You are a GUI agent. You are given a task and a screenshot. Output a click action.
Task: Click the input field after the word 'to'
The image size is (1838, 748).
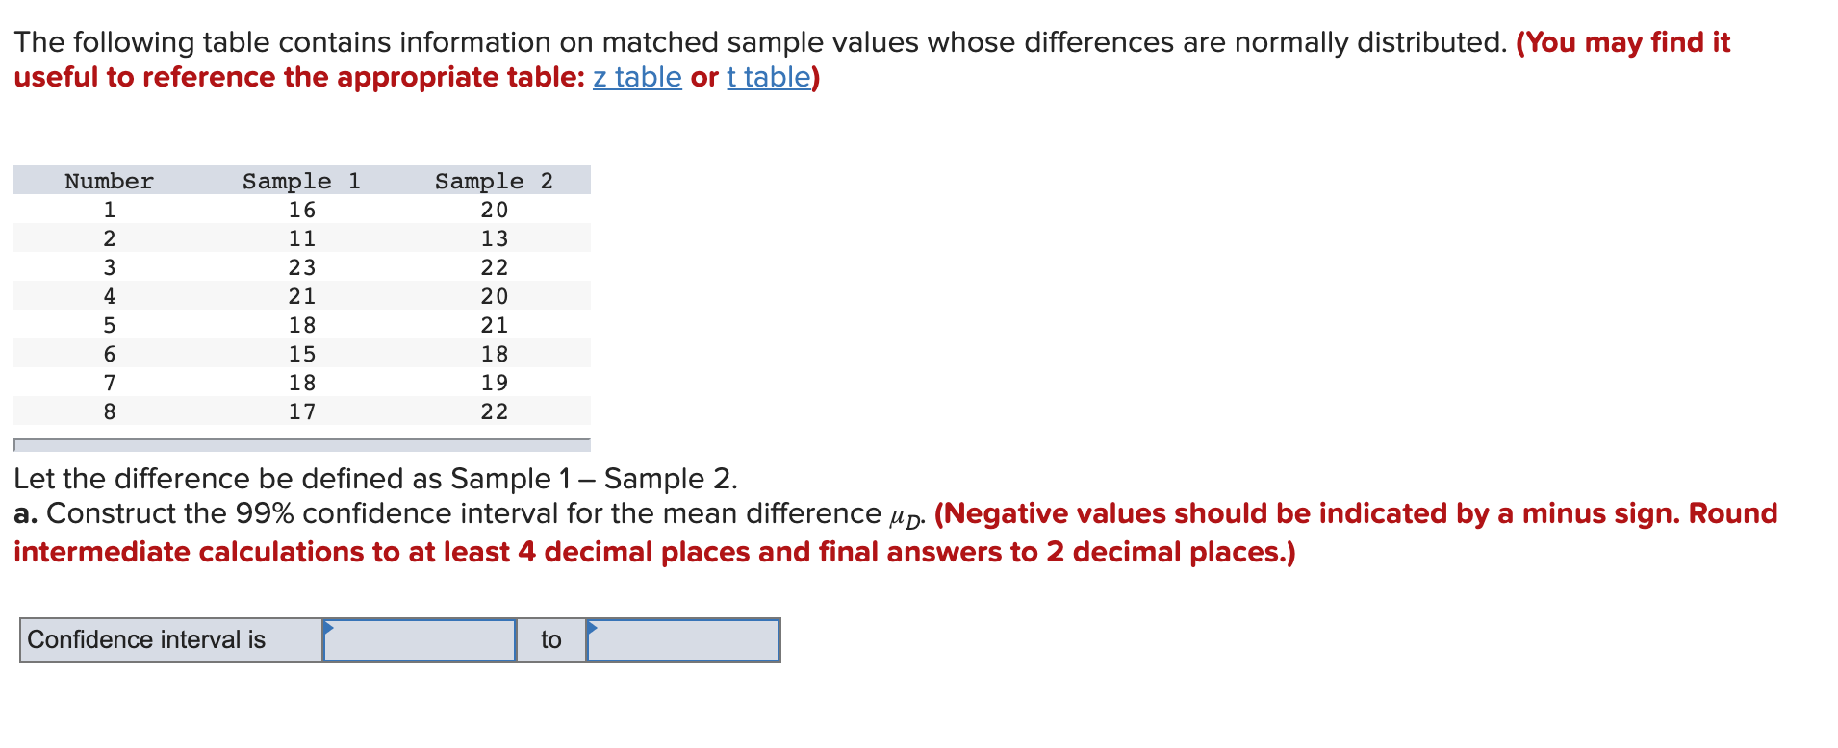pyautogui.click(x=683, y=640)
